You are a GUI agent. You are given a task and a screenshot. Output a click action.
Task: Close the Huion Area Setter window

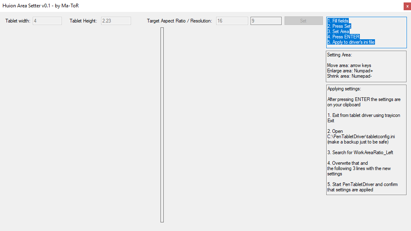pyautogui.click(x=407, y=6)
